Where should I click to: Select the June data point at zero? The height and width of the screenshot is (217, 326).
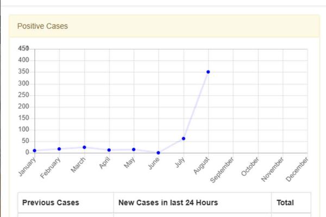[x=158, y=152]
